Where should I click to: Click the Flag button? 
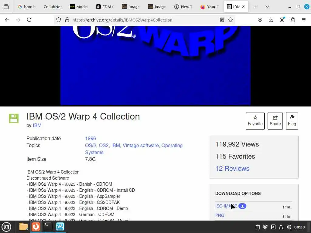pos(292,121)
